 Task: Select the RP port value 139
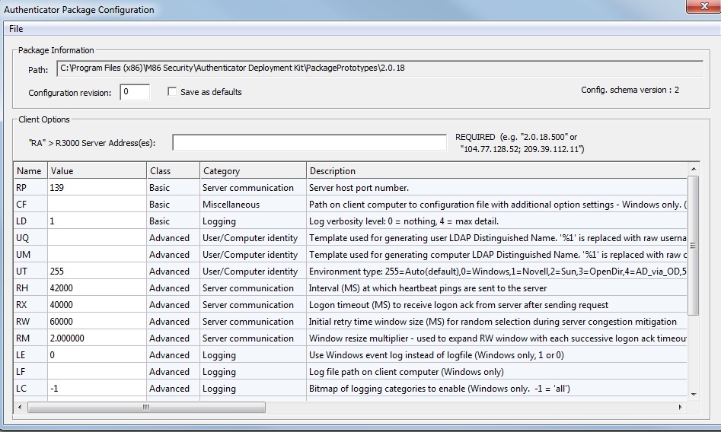click(97, 188)
